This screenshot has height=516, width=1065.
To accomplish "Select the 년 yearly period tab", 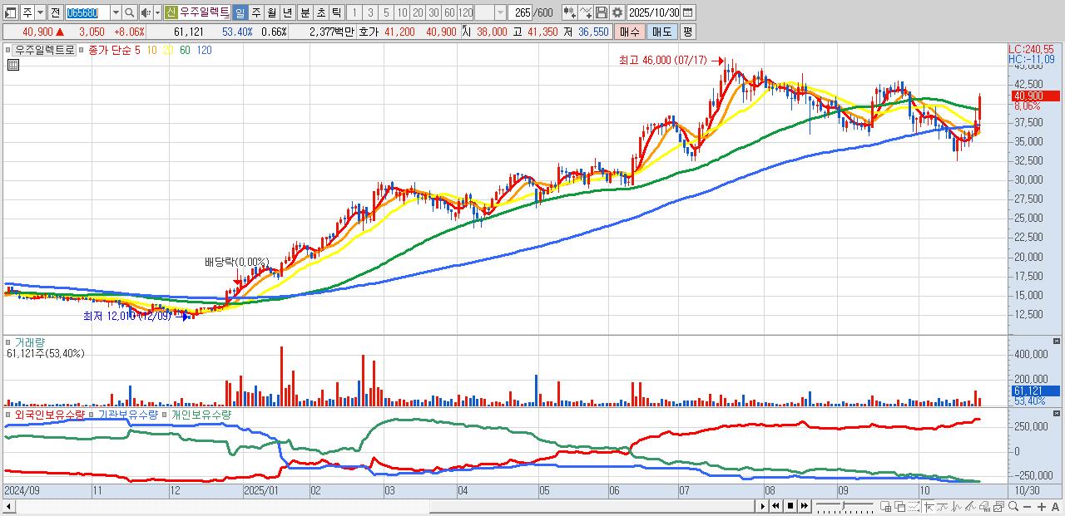I will pyautogui.click(x=287, y=12).
